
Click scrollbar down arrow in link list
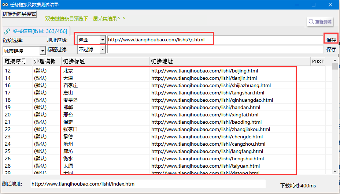(x=335, y=171)
